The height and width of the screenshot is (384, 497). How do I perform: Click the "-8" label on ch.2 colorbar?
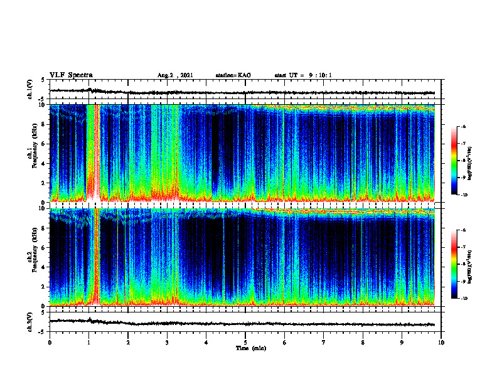[463, 265]
